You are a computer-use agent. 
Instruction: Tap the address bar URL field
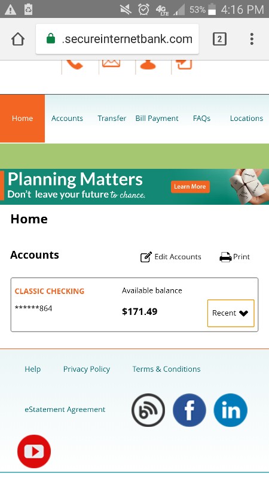pyautogui.click(x=117, y=39)
